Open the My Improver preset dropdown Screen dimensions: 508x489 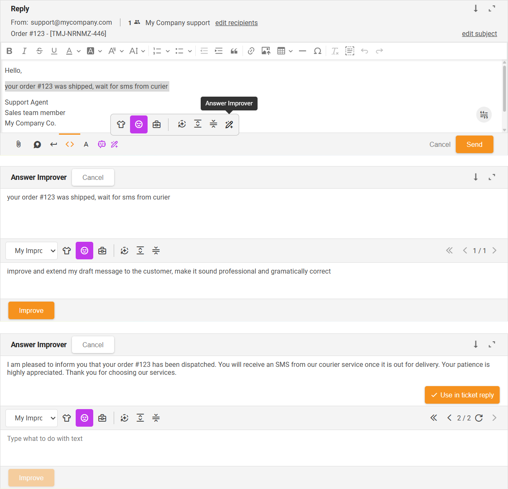(x=31, y=250)
